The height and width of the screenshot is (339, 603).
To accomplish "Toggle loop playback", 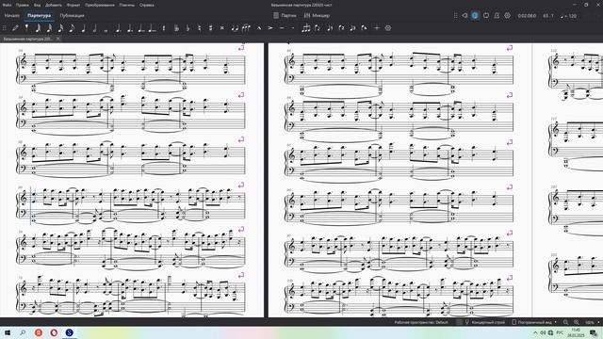I will pyautogui.click(x=486, y=15).
